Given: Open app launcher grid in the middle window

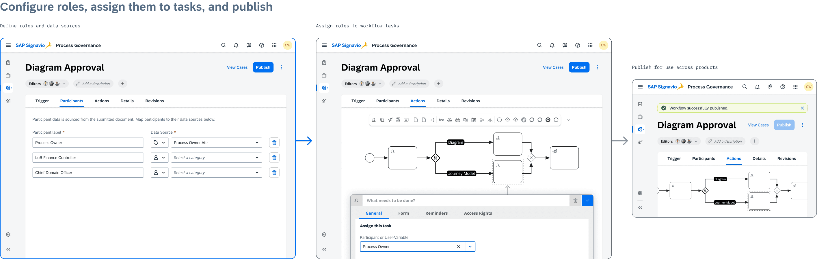Looking at the screenshot, I should (x=590, y=45).
